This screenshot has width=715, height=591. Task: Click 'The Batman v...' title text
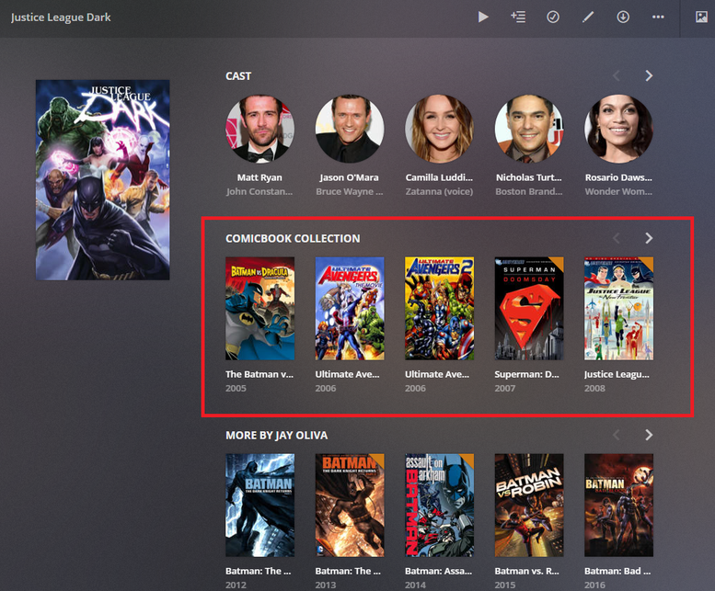(x=259, y=374)
